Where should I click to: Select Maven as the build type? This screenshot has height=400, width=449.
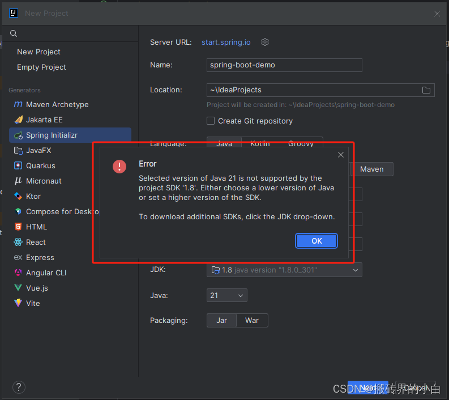(x=371, y=169)
